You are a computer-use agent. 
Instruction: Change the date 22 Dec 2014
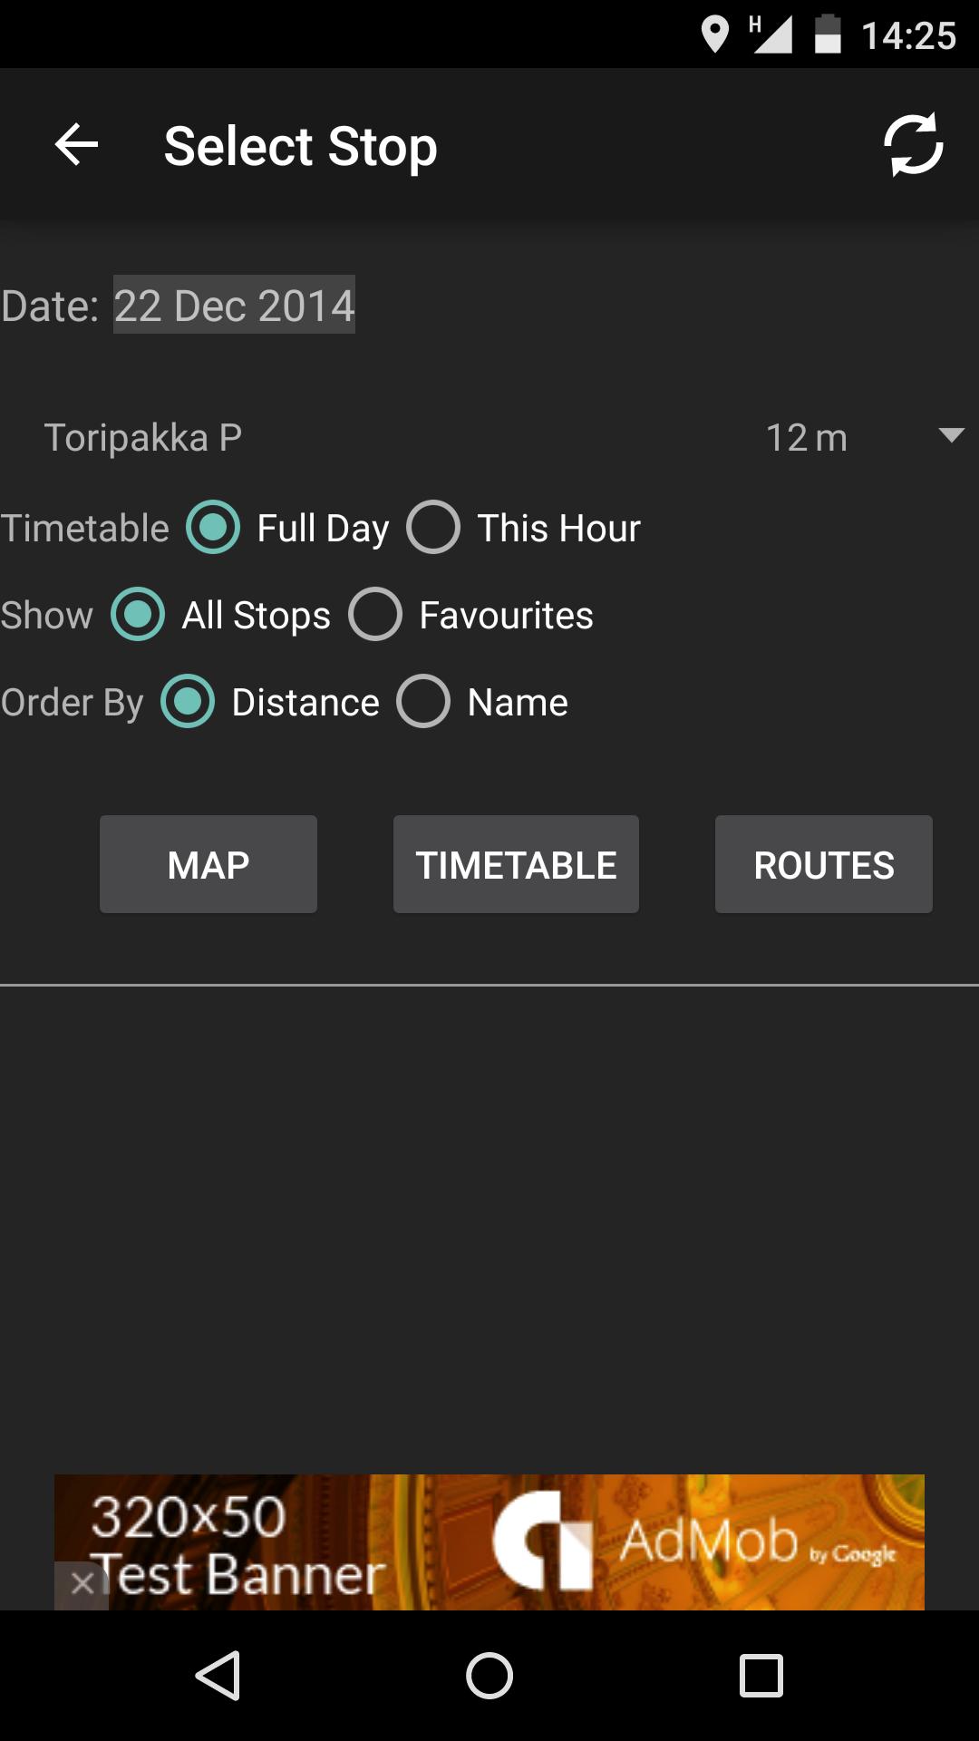click(x=234, y=305)
